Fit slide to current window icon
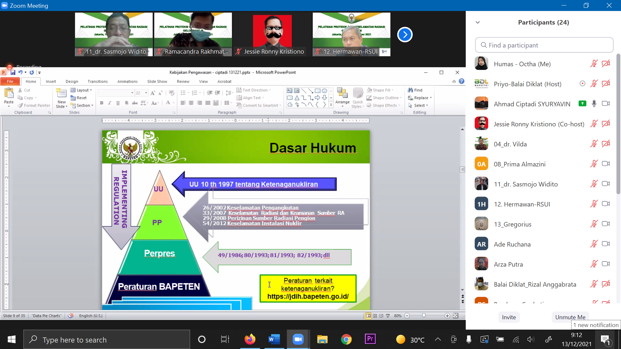 pos(455,316)
